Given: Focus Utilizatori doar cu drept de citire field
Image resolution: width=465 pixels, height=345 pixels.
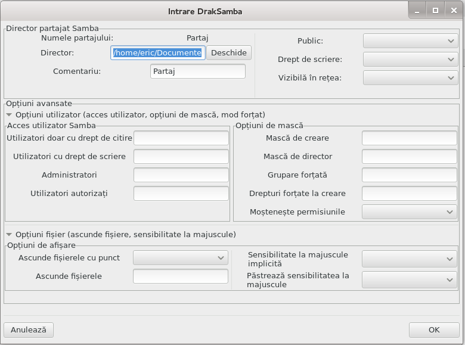Looking at the screenshot, I should [x=181, y=138].
